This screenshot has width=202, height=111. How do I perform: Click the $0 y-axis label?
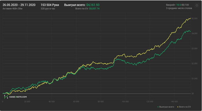coord(193,93)
